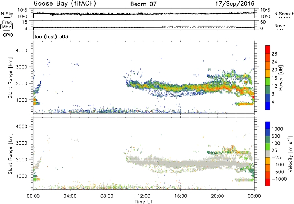This screenshot has height=204, width=294.
Task: Click the 17/Sep/2016 date label
Action: (235, 4)
